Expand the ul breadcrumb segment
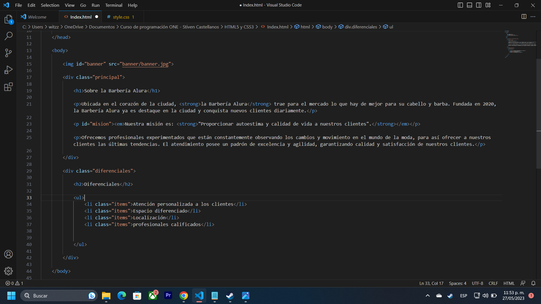The width and height of the screenshot is (541, 304). pyautogui.click(x=391, y=27)
